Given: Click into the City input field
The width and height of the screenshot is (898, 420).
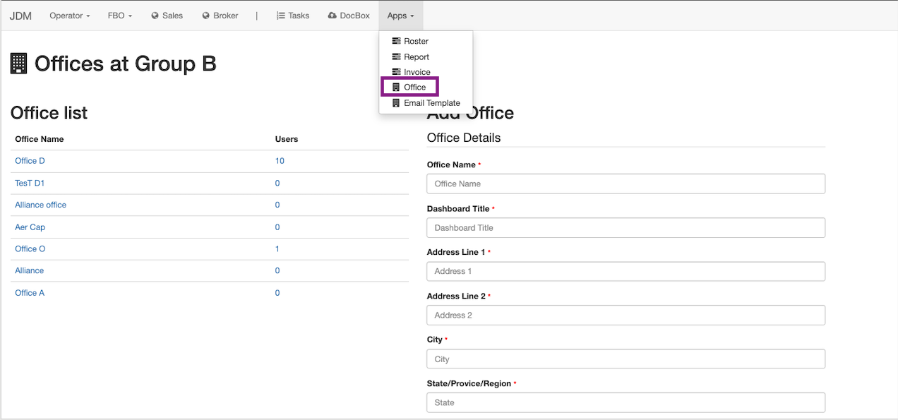Looking at the screenshot, I should (625, 359).
